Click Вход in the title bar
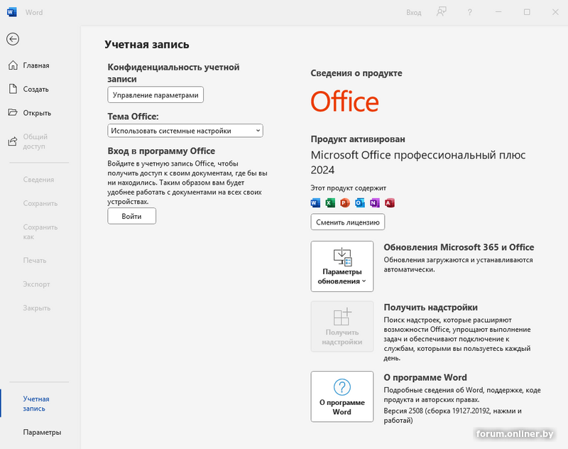 point(413,12)
